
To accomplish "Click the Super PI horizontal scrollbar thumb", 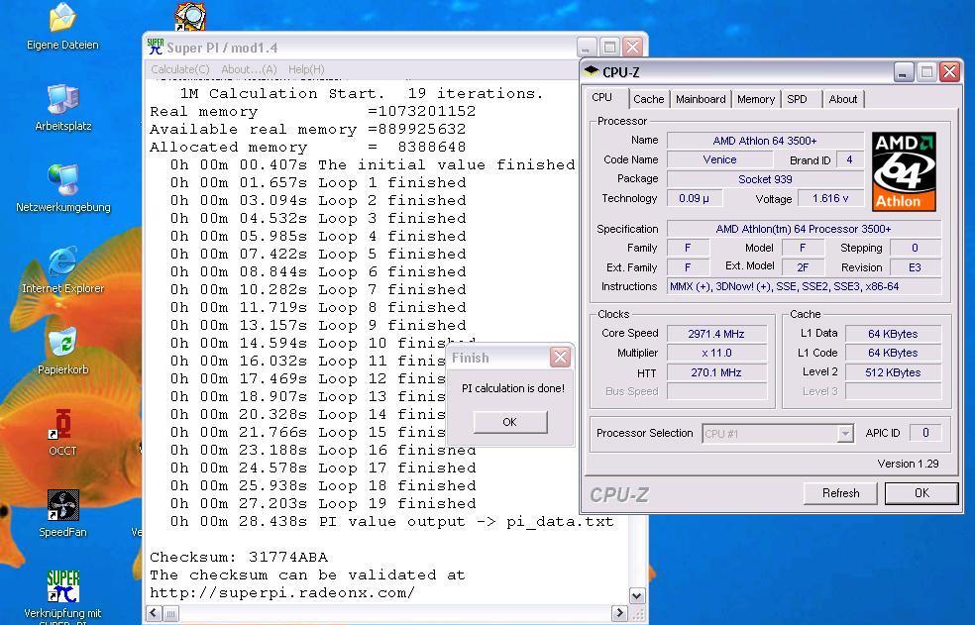I will (170, 613).
